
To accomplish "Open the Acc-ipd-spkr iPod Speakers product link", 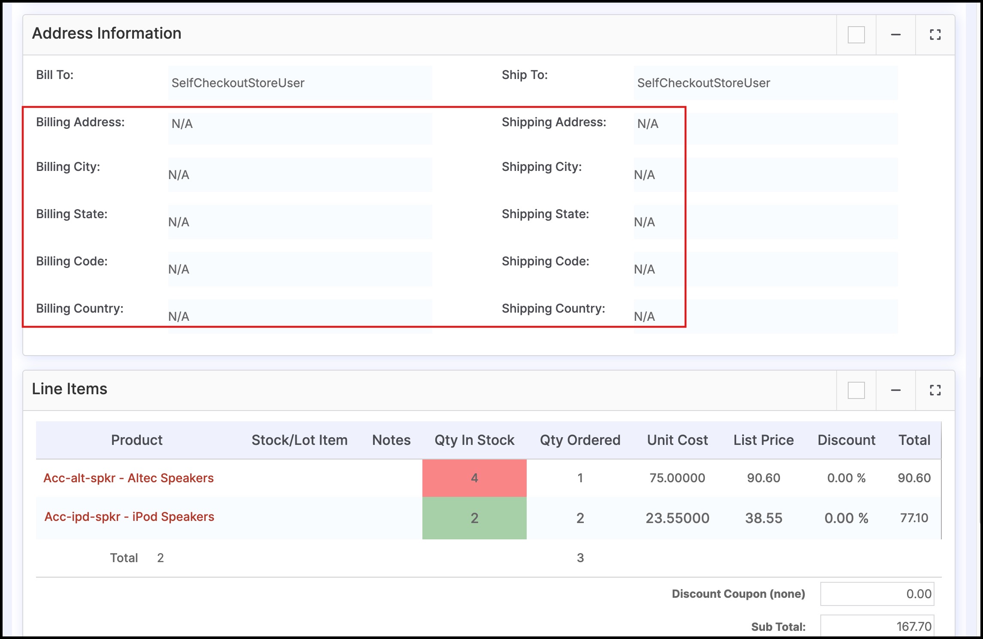I will tap(129, 517).
